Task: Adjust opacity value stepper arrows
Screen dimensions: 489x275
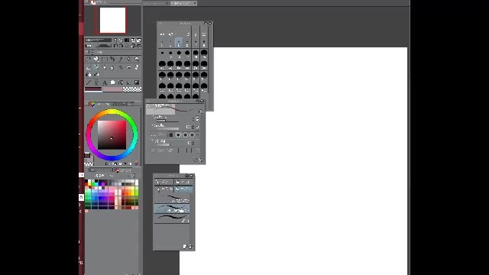Action: (193, 127)
